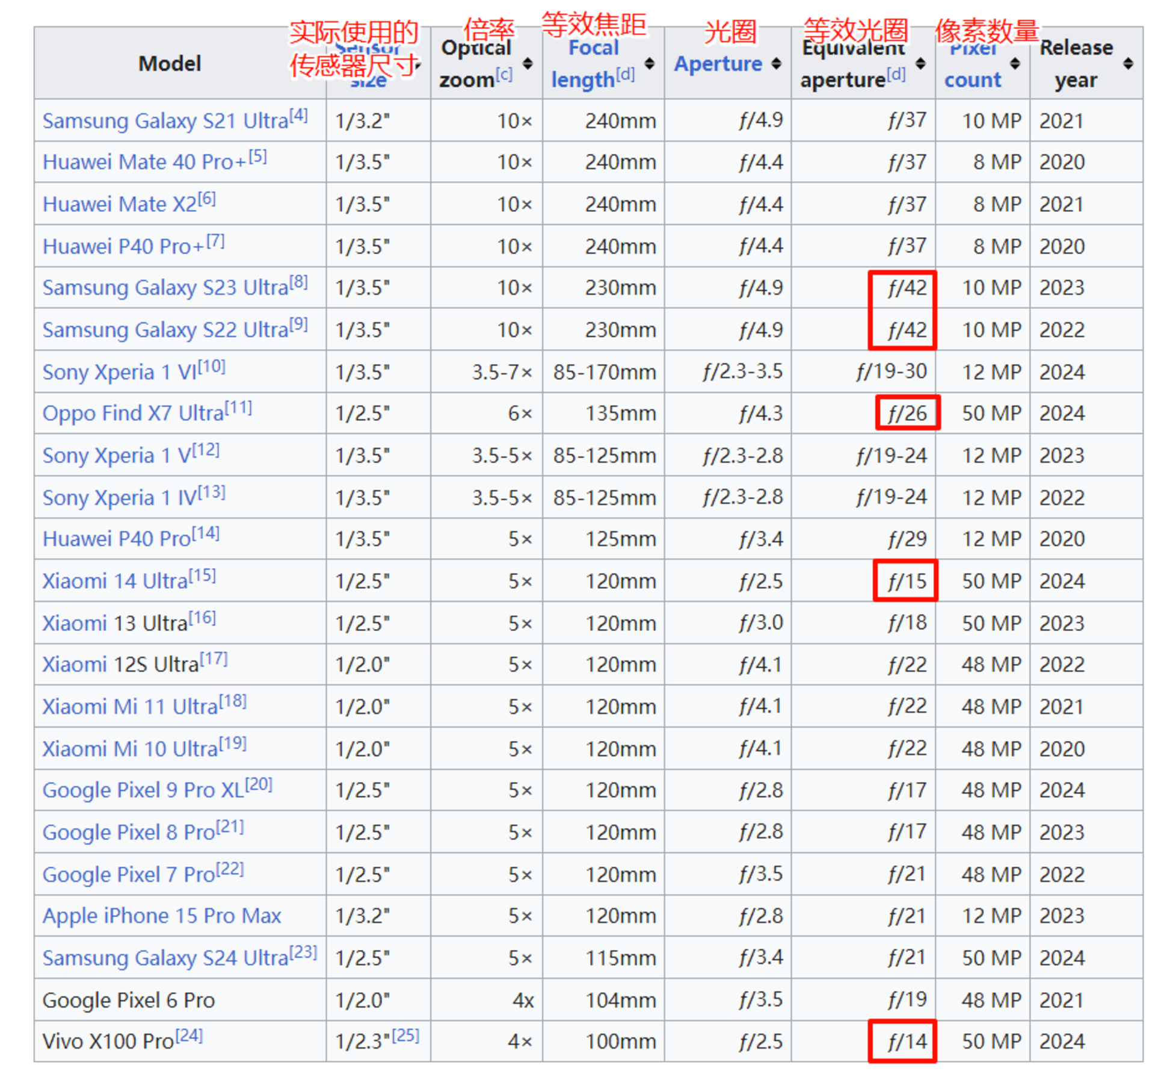The height and width of the screenshot is (1071, 1155).
Task: Click the Model column header
Action: (169, 64)
